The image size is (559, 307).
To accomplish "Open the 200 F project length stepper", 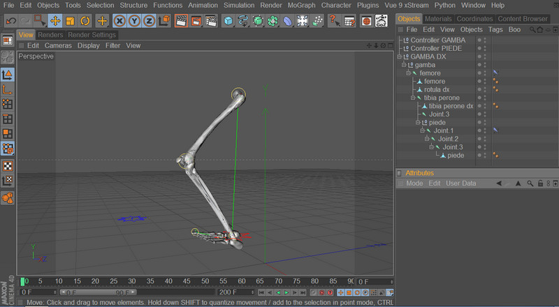I will (252, 292).
